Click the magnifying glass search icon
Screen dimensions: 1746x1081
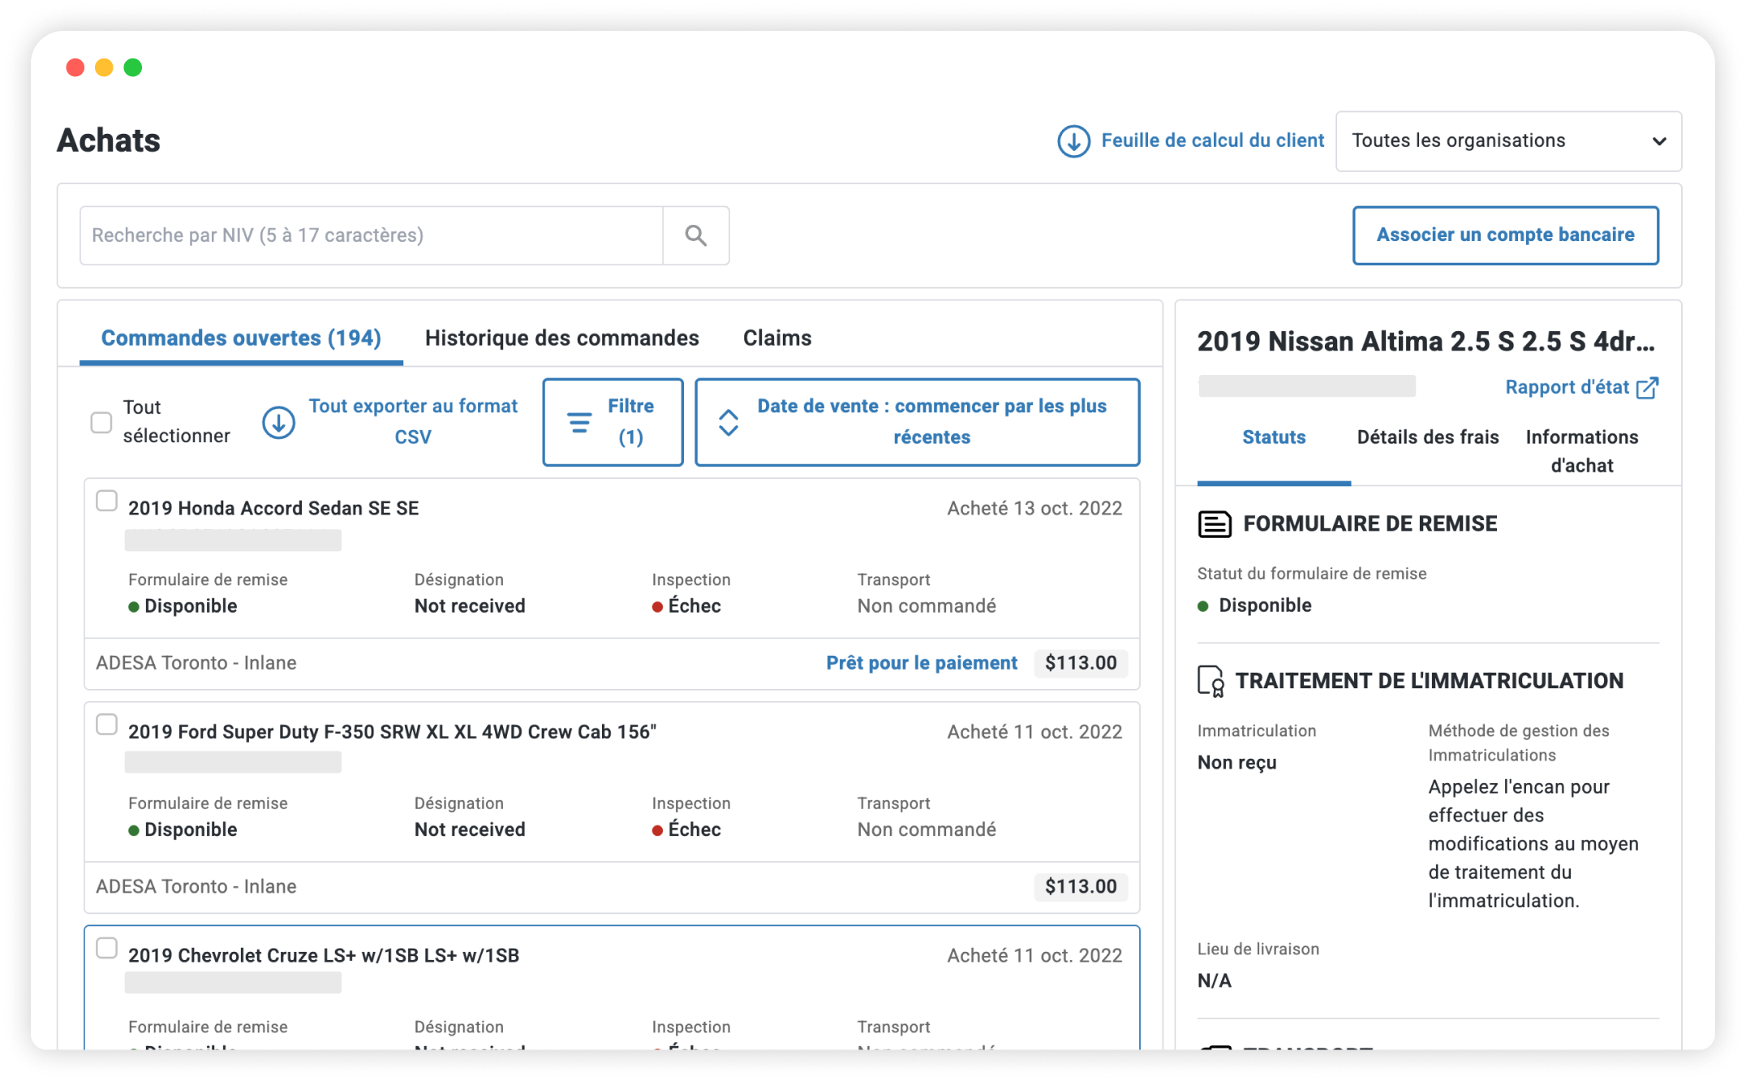(695, 235)
